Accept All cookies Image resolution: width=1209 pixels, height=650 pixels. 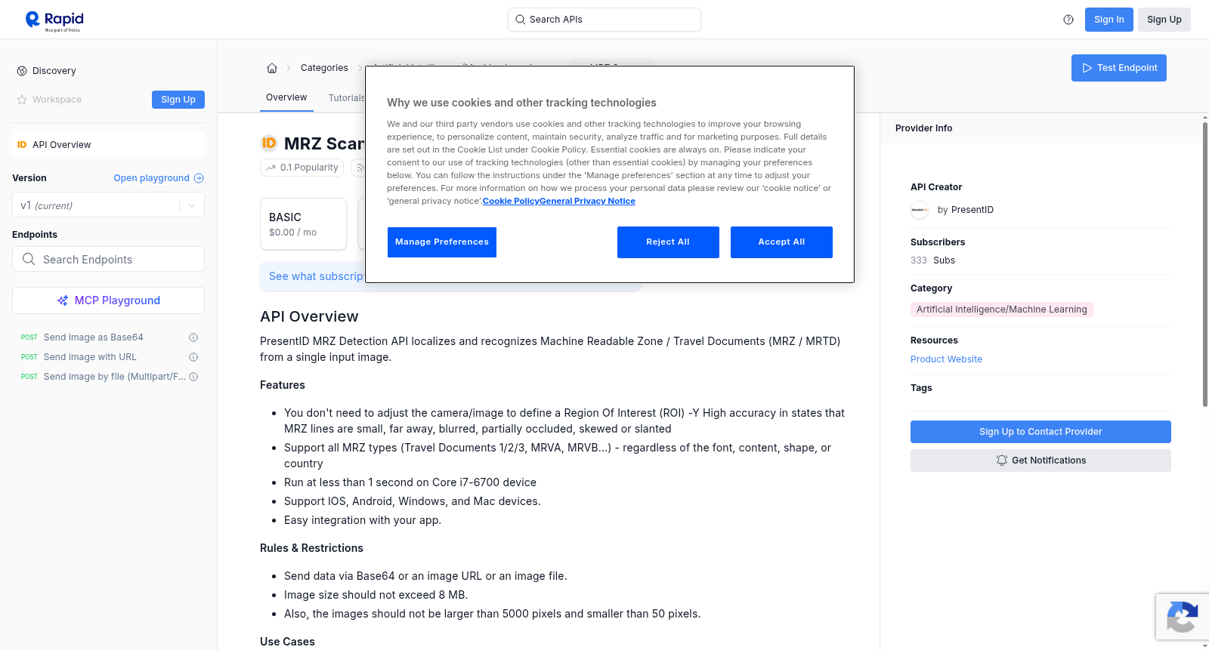tap(781, 242)
